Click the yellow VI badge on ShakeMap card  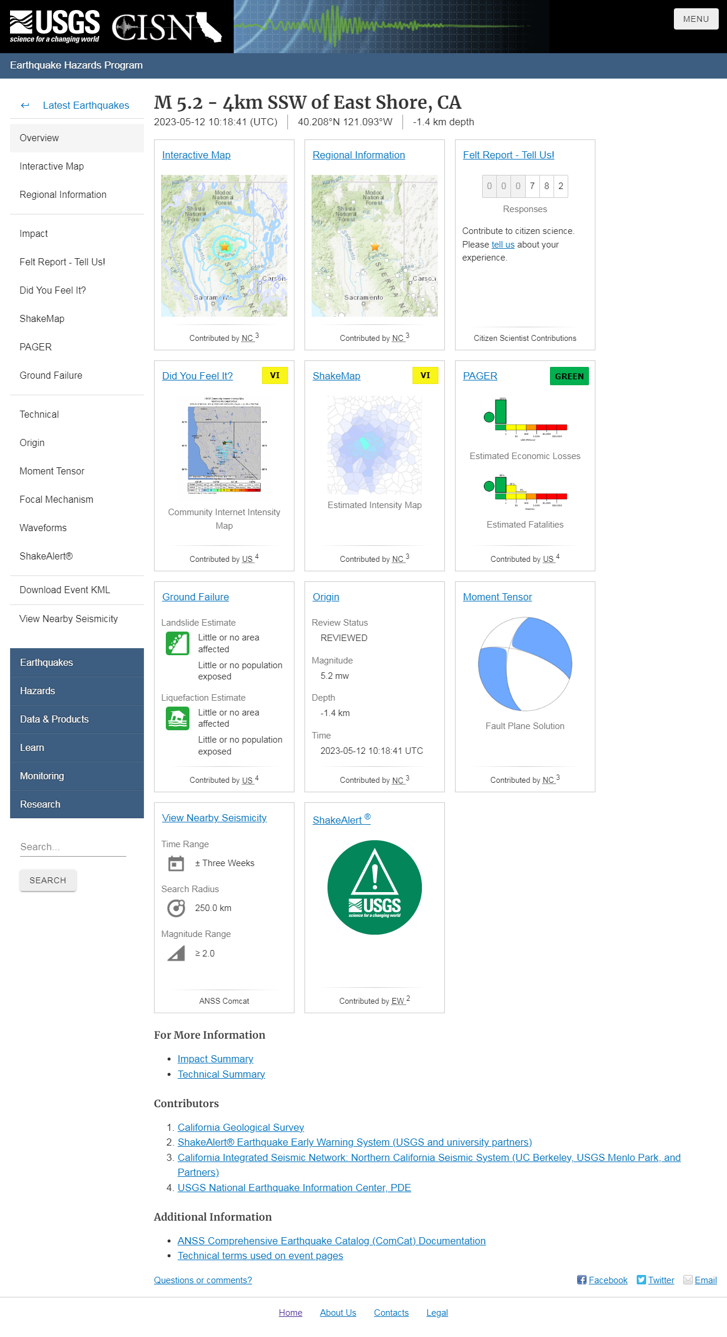click(425, 376)
